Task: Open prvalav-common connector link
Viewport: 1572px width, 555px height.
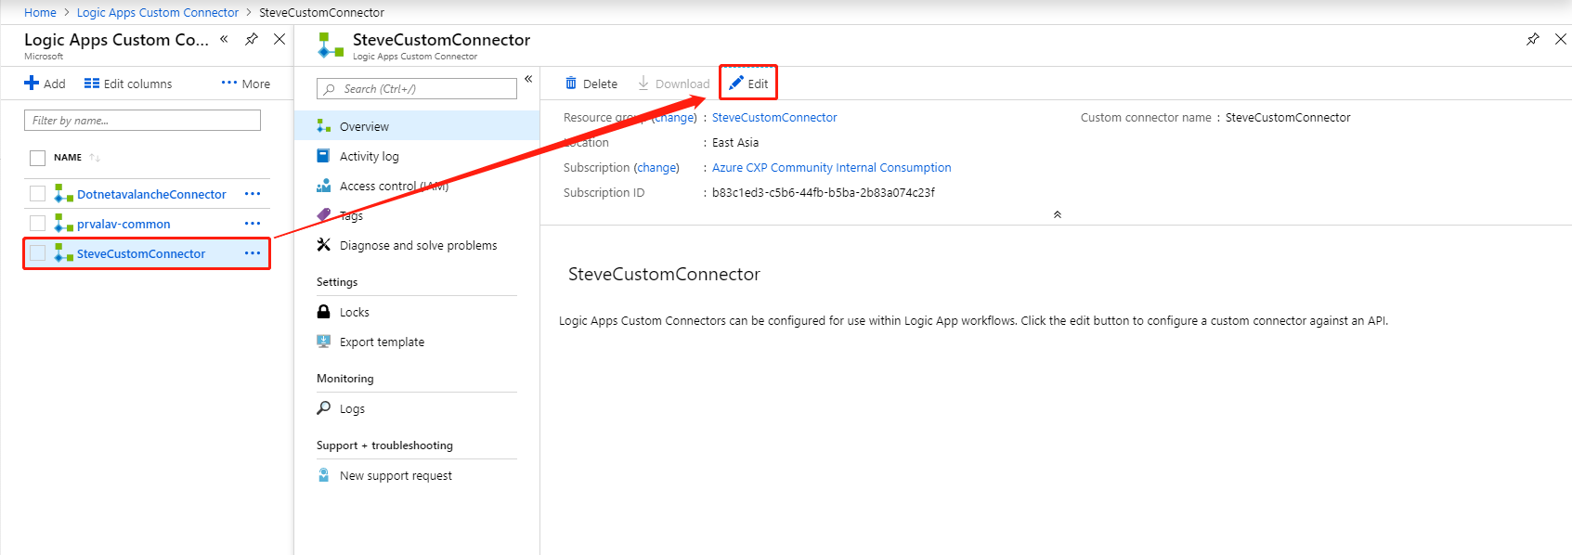Action: (x=123, y=224)
